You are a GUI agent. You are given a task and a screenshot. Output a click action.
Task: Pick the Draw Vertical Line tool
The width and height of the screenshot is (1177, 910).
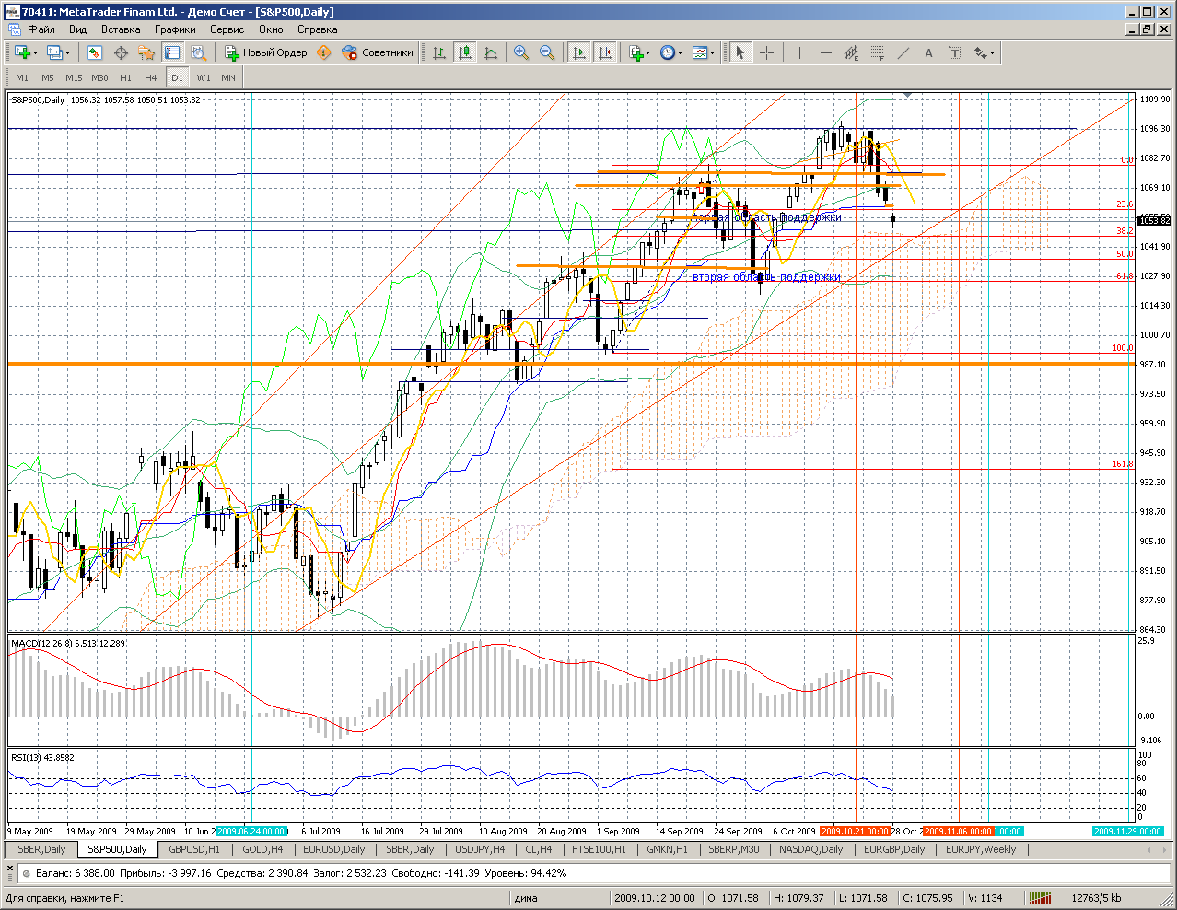(799, 52)
